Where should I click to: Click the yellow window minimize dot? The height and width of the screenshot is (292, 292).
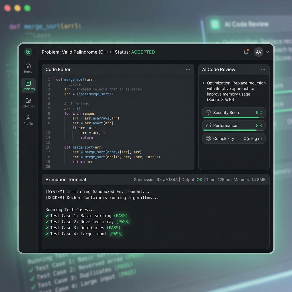17,8
